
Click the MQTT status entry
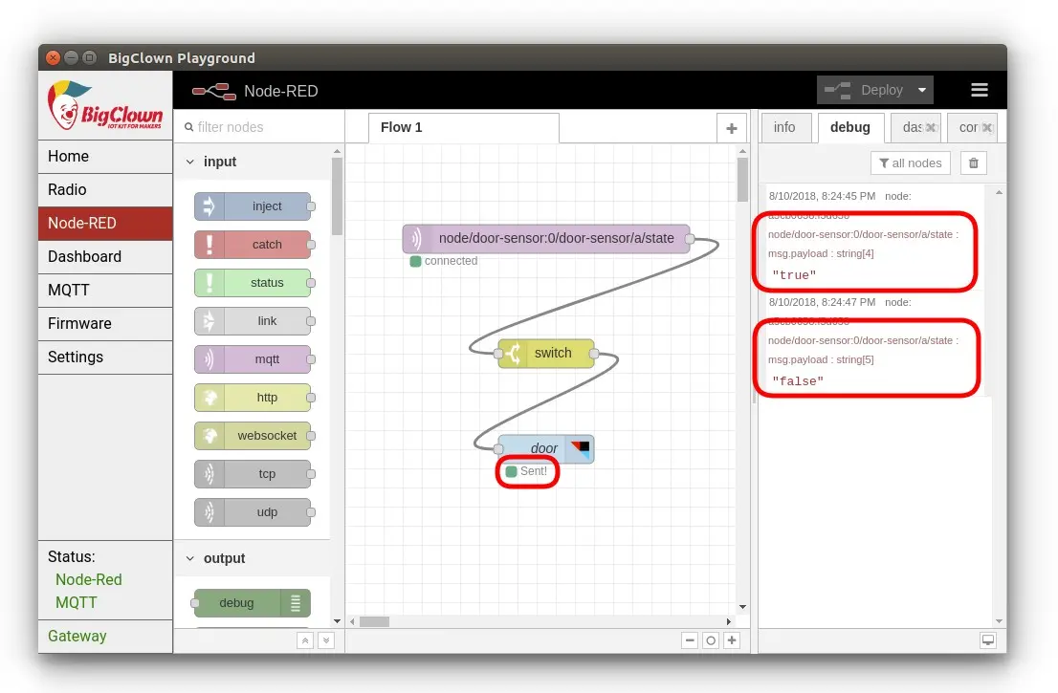[77, 602]
